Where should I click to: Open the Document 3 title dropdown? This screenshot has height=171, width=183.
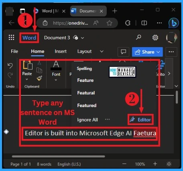[83, 38]
